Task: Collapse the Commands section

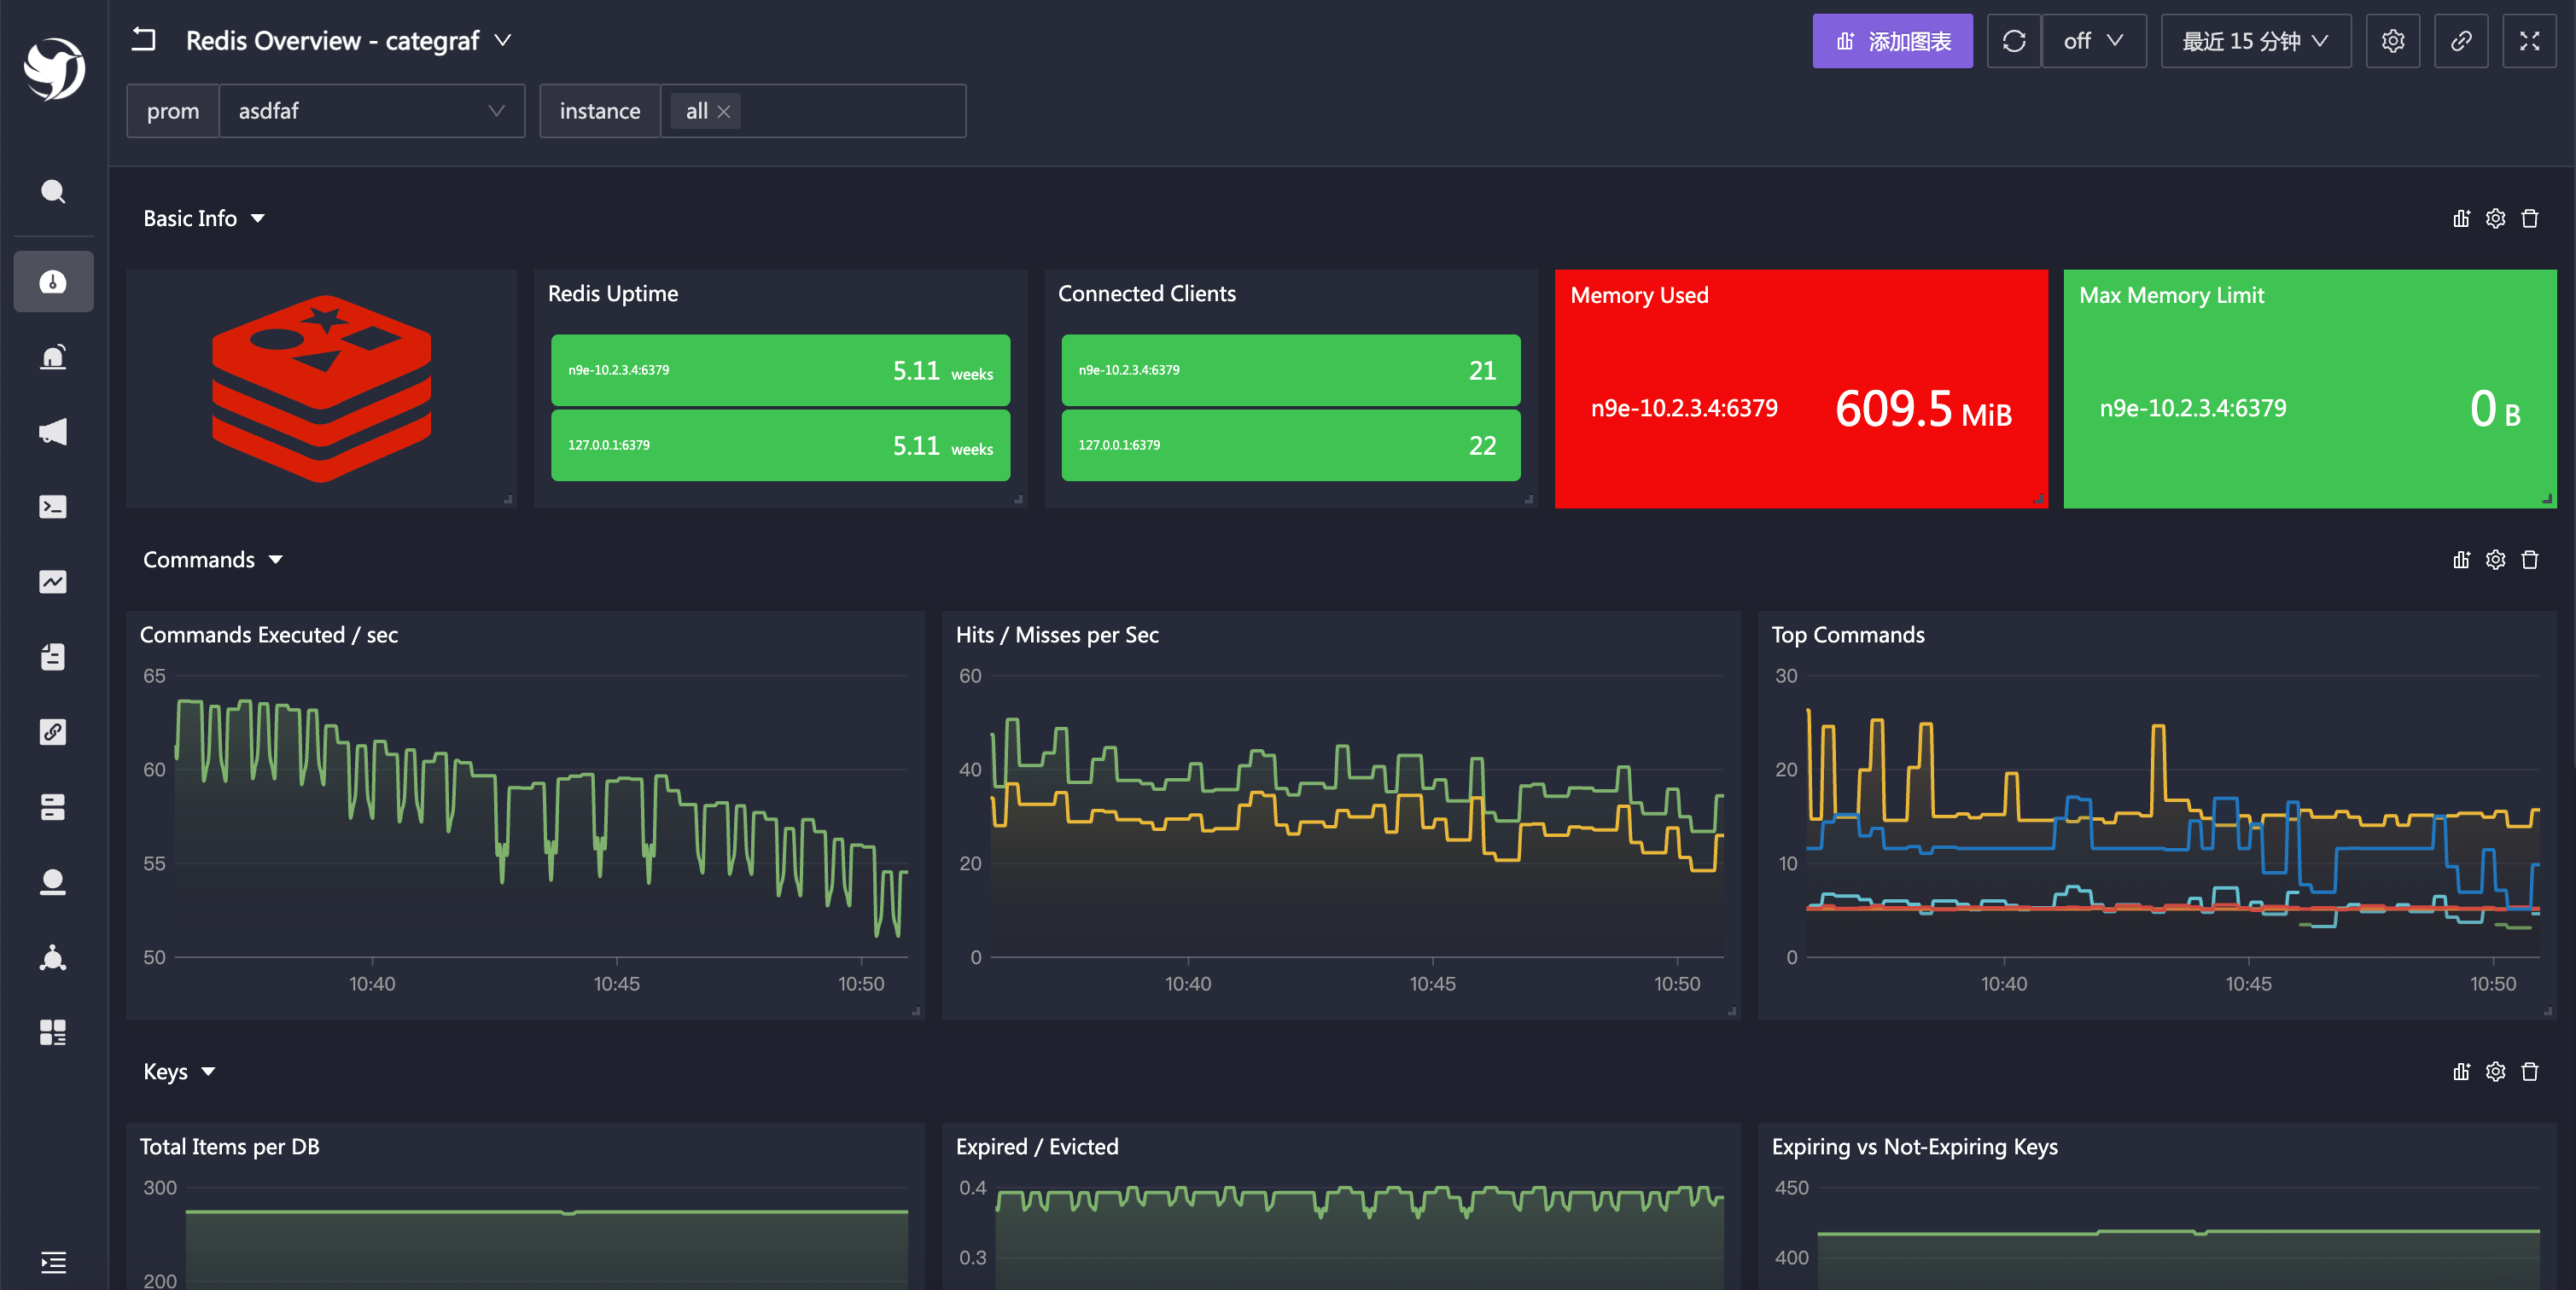Action: pyautogui.click(x=276, y=560)
